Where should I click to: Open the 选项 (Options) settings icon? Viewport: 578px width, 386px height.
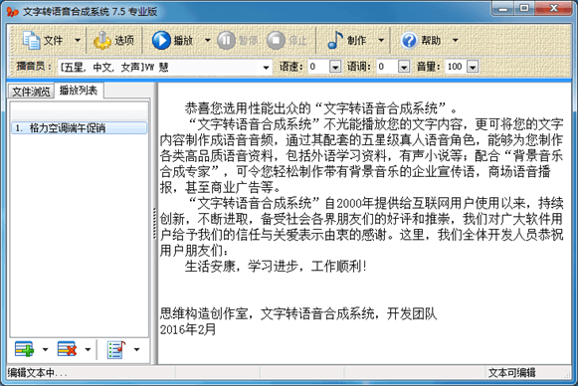(x=102, y=40)
